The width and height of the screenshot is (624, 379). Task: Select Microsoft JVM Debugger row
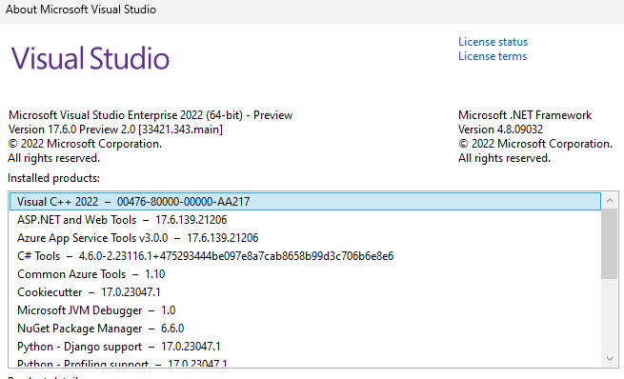305,310
